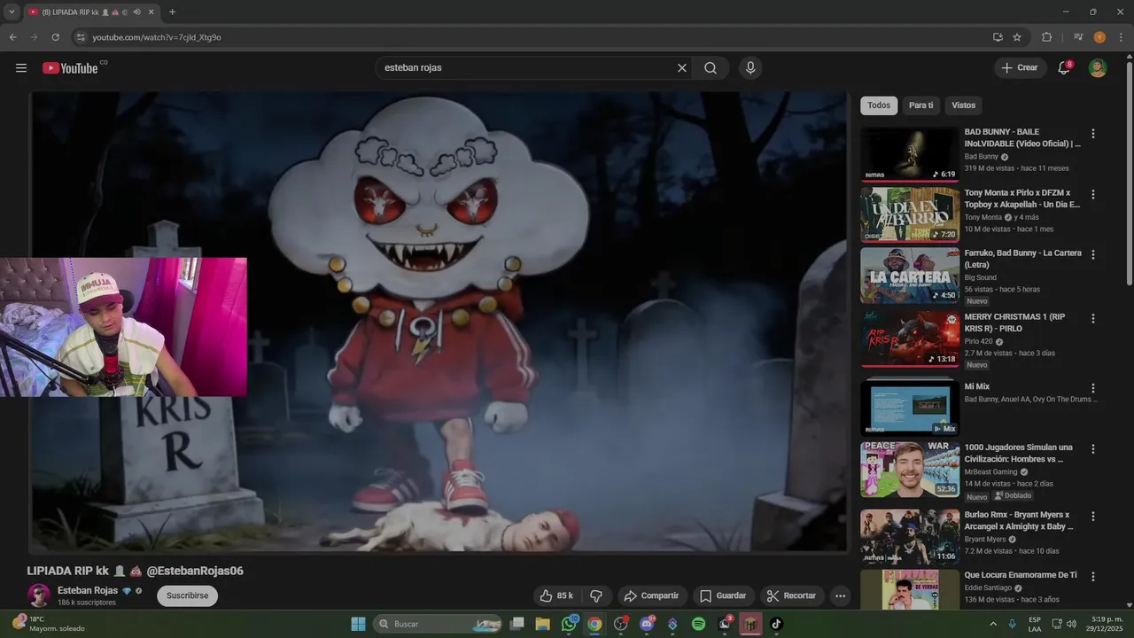Open the Chrome profile avatar
The width and height of the screenshot is (1134, 638).
click(x=1099, y=37)
